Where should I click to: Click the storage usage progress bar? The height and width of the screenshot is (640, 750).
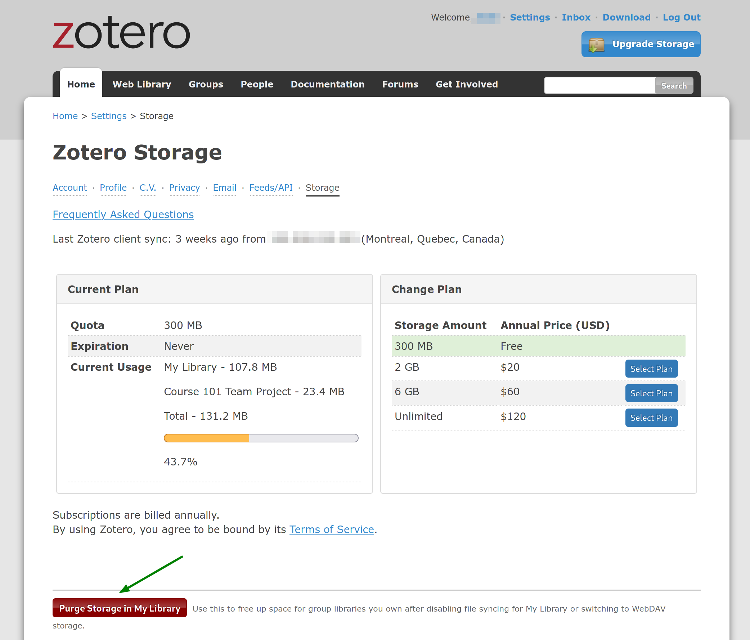tap(261, 438)
